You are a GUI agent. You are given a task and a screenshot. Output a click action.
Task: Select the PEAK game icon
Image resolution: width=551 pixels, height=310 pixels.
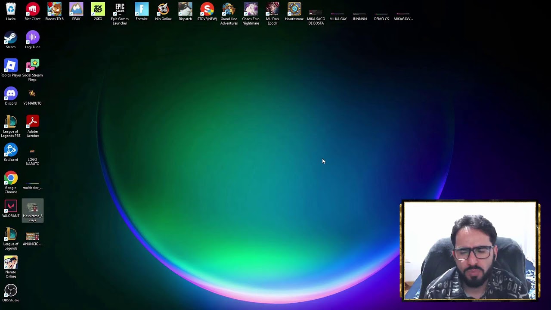[76, 12]
